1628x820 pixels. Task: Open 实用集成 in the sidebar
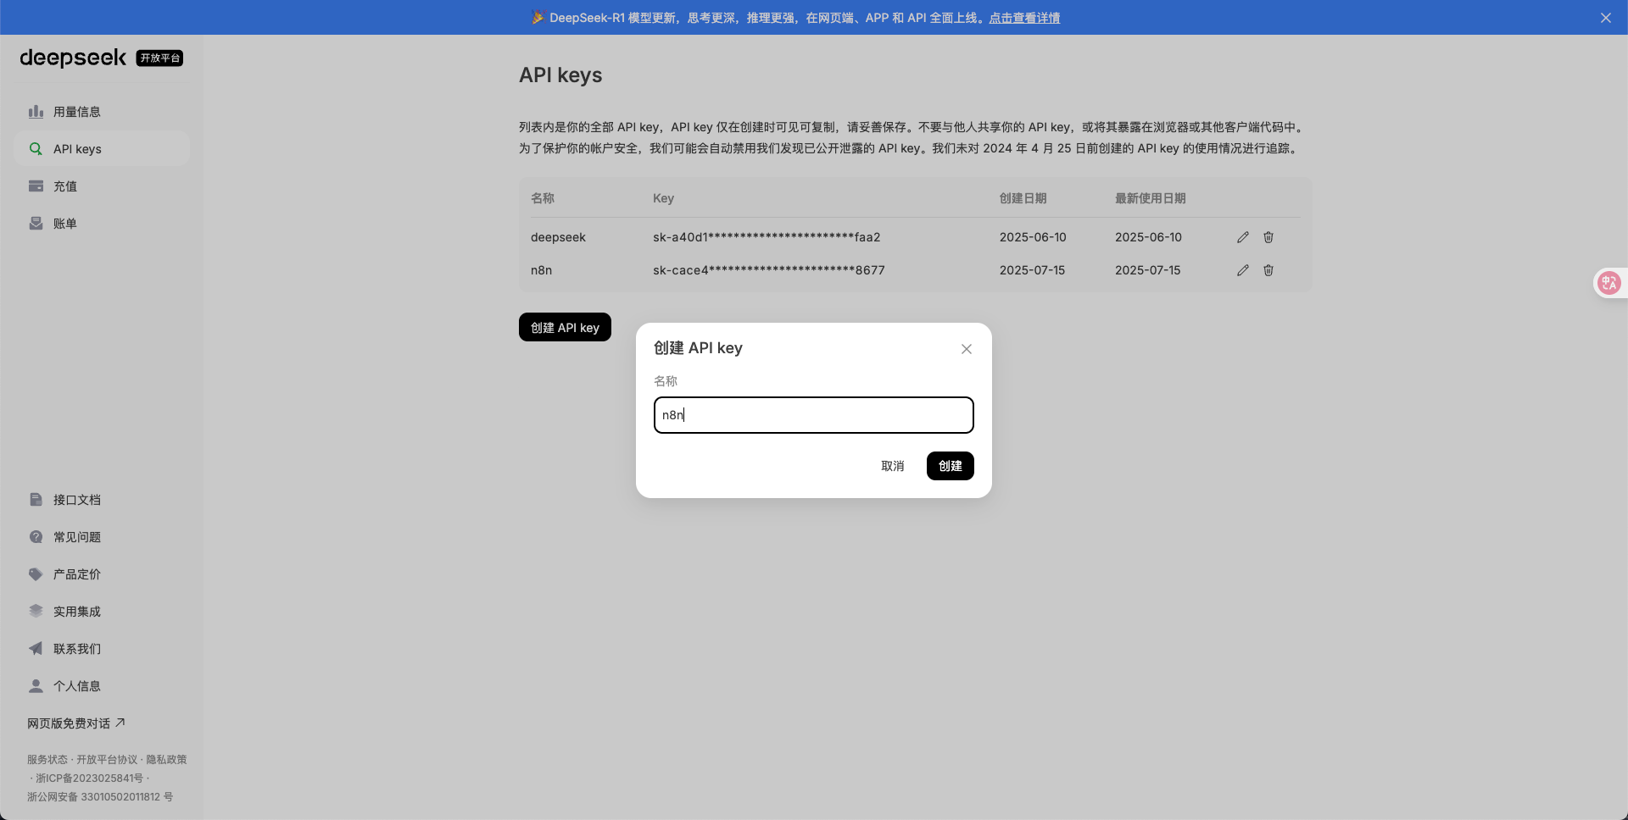click(102, 612)
